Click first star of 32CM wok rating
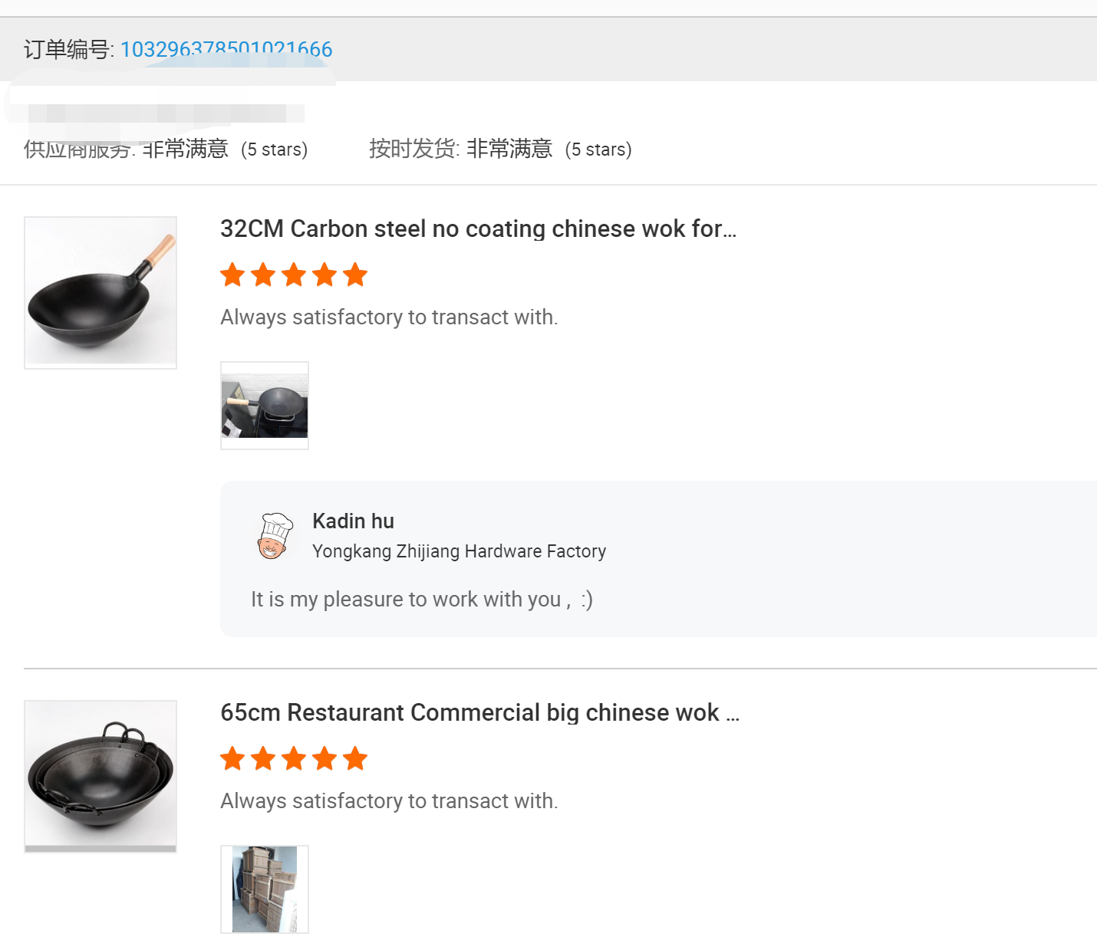Screen dimensions: 1097x950 tap(232, 274)
